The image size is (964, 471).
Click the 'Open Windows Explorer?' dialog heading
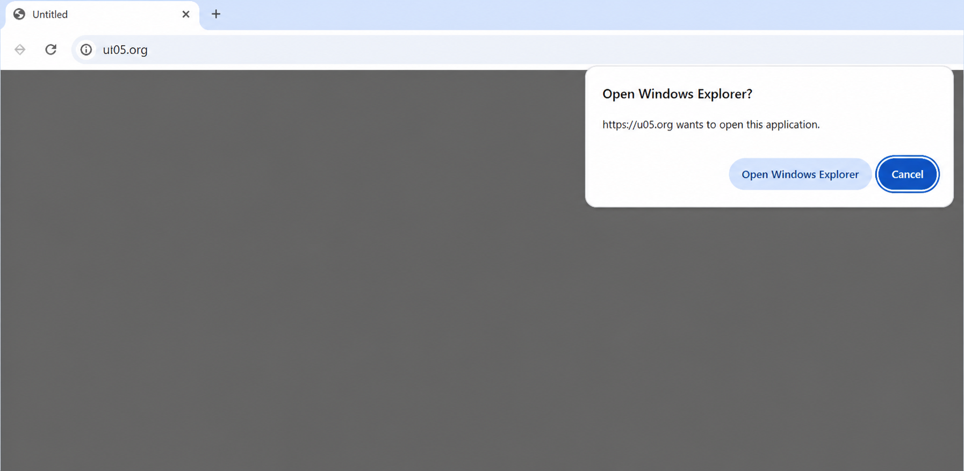677,94
